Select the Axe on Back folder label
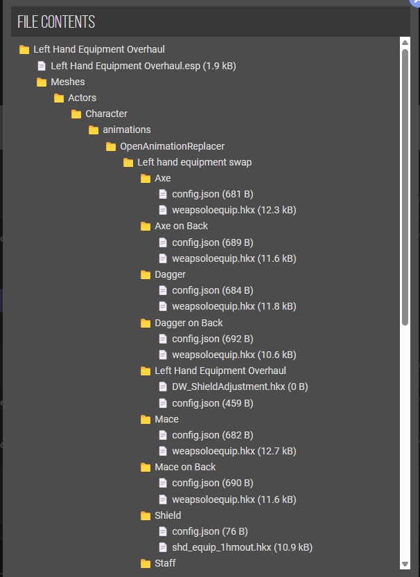Viewport: 420px width, 577px height. pyautogui.click(x=182, y=226)
